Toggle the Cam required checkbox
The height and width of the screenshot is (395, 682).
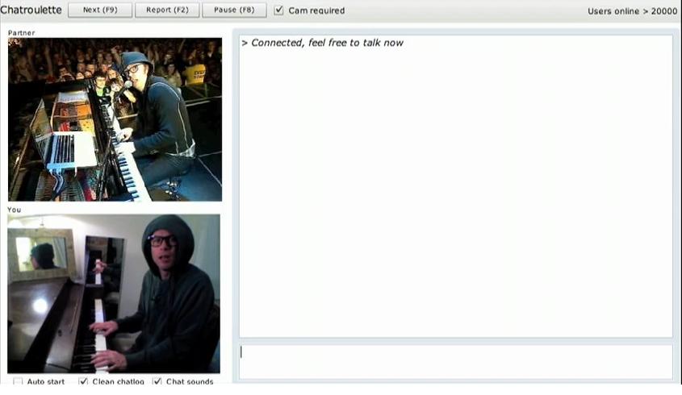(278, 10)
